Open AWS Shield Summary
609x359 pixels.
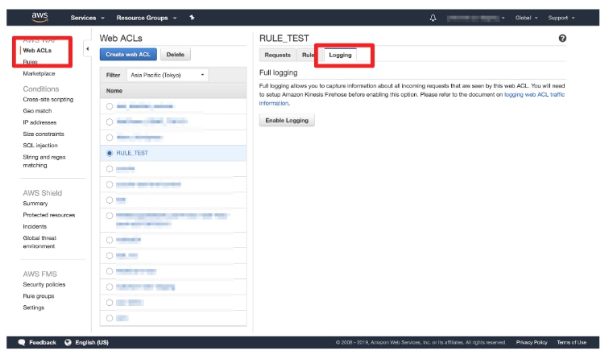point(35,204)
